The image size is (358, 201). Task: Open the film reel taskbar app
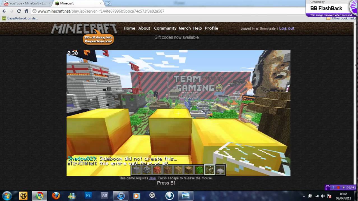point(152,195)
